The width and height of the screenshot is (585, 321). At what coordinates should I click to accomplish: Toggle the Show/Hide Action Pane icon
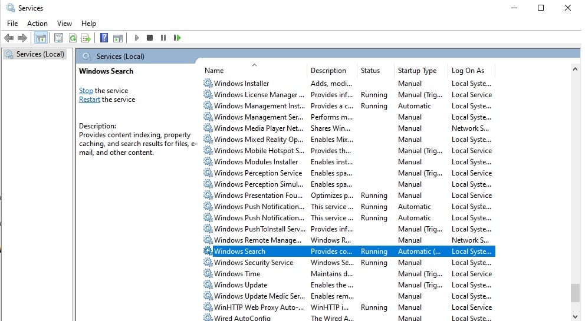(118, 38)
